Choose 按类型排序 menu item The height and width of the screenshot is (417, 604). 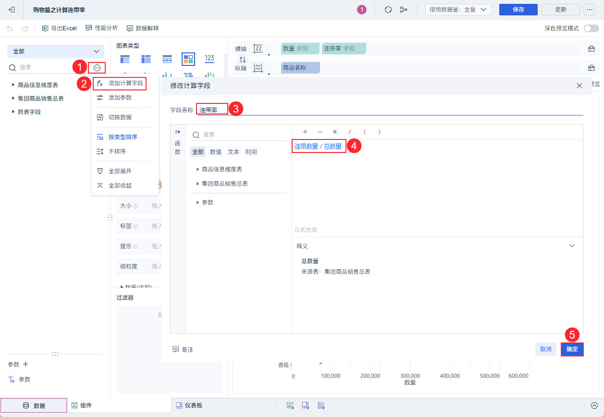[x=125, y=137]
